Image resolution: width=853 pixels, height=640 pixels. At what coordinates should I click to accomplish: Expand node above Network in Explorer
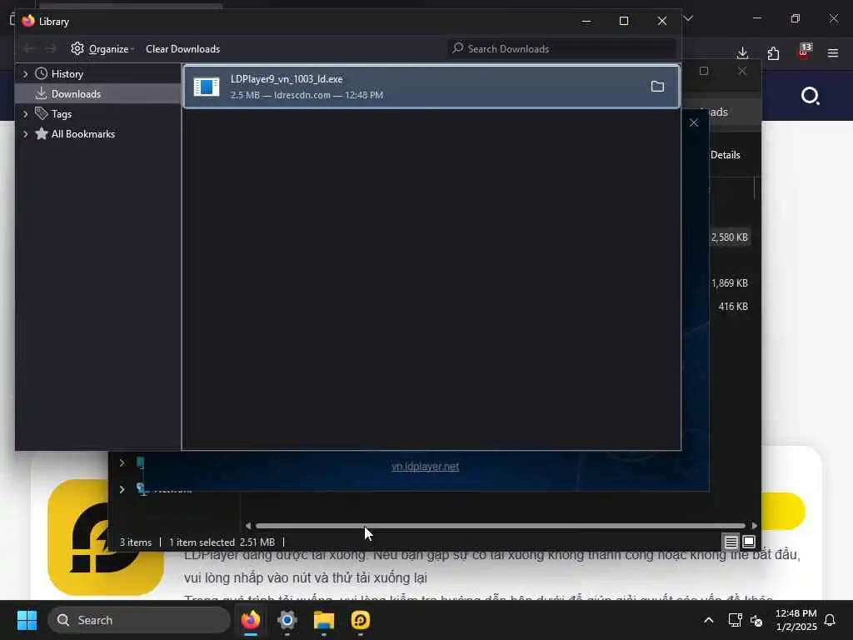click(x=122, y=462)
